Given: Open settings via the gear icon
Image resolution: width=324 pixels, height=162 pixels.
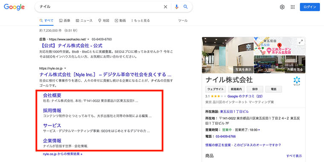Looking at the screenshot, I should [x=282, y=7].
